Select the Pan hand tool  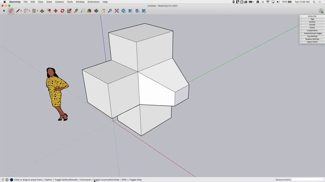(103, 11)
